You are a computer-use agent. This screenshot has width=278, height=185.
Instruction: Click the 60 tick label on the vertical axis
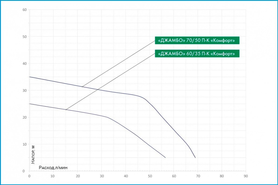point(24,10)
